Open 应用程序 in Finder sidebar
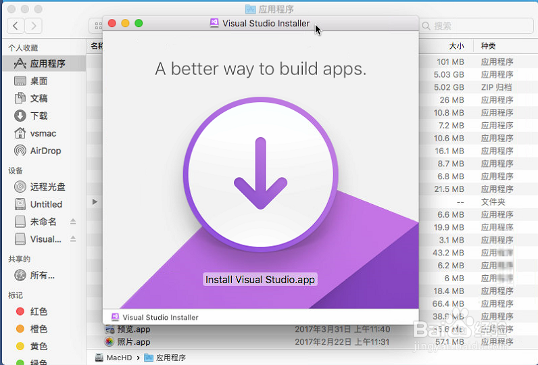The height and width of the screenshot is (365, 538). [44, 64]
